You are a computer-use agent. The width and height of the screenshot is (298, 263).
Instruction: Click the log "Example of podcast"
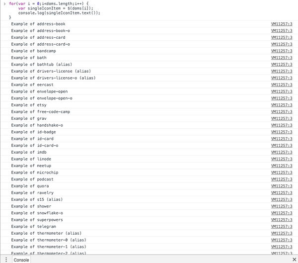(32, 179)
